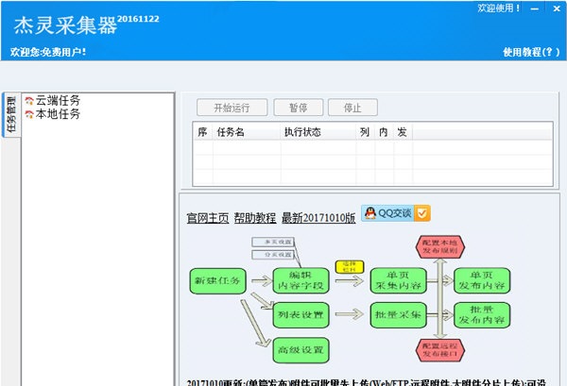This screenshot has height=386, width=567.
Task: Click the 单页发布内容 flowchart box
Action: click(x=482, y=280)
